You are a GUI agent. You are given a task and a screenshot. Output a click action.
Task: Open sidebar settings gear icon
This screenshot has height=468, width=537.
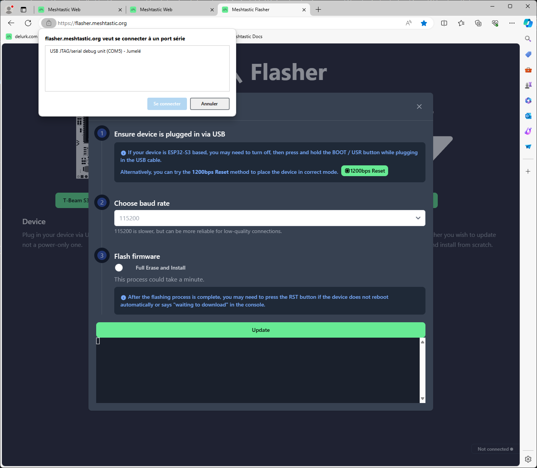click(528, 459)
